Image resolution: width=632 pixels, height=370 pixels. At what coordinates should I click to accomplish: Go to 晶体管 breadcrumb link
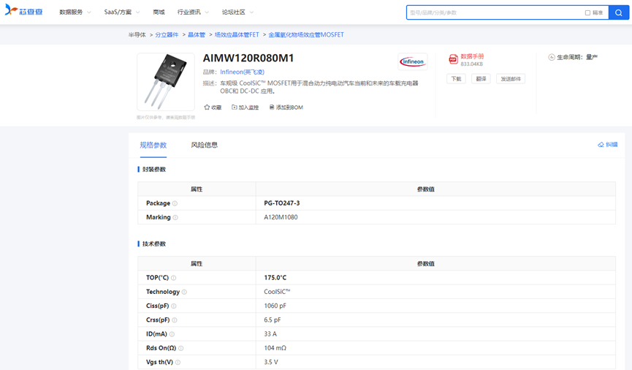(x=197, y=34)
